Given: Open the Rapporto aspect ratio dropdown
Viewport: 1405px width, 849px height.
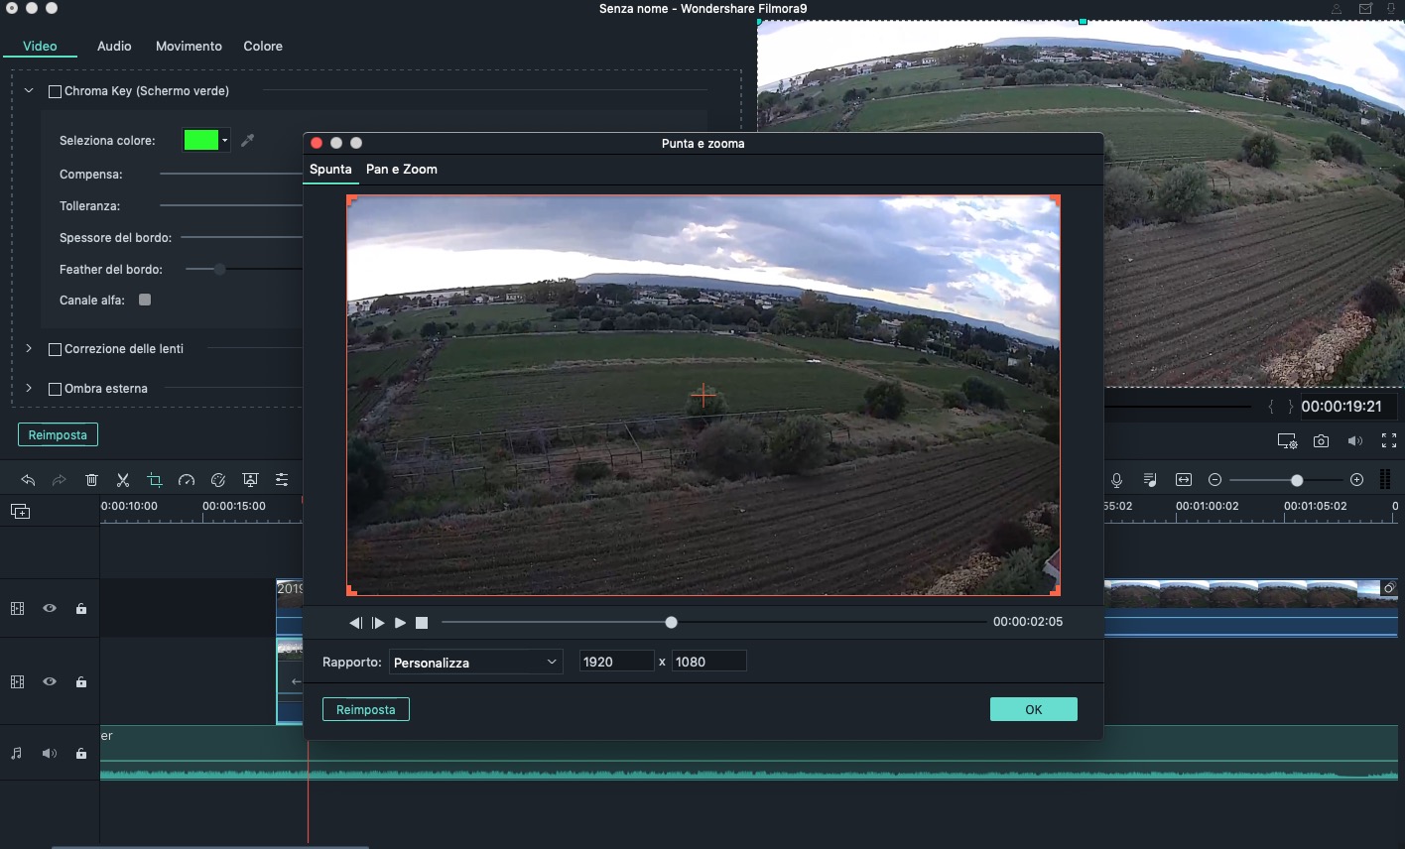Looking at the screenshot, I should point(475,663).
